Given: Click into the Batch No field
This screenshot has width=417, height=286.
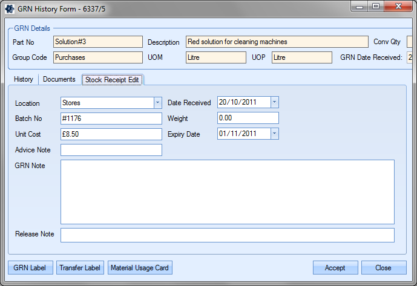Looking at the screenshot, I should 111,119.
